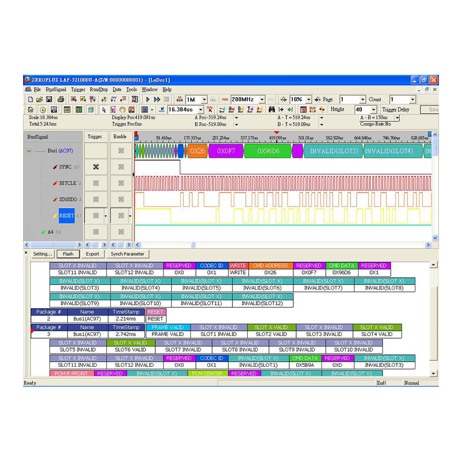Open the 1M memory depth dropdown
This screenshot has height=462, width=462.
coord(204,100)
